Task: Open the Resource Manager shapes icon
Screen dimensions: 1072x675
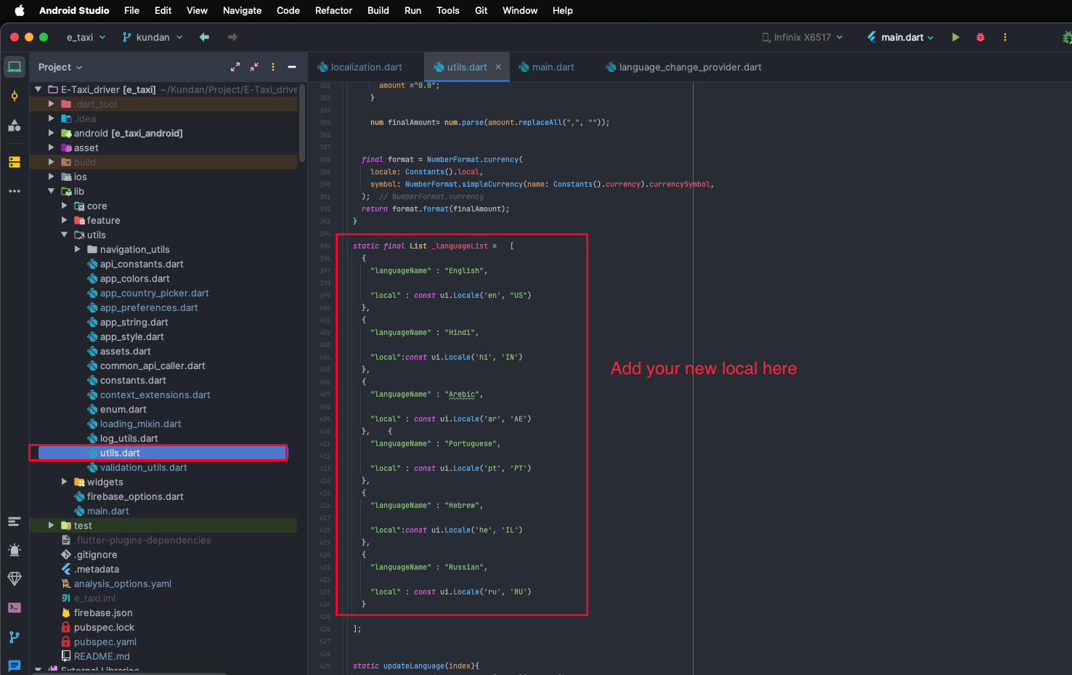Action: point(15,126)
